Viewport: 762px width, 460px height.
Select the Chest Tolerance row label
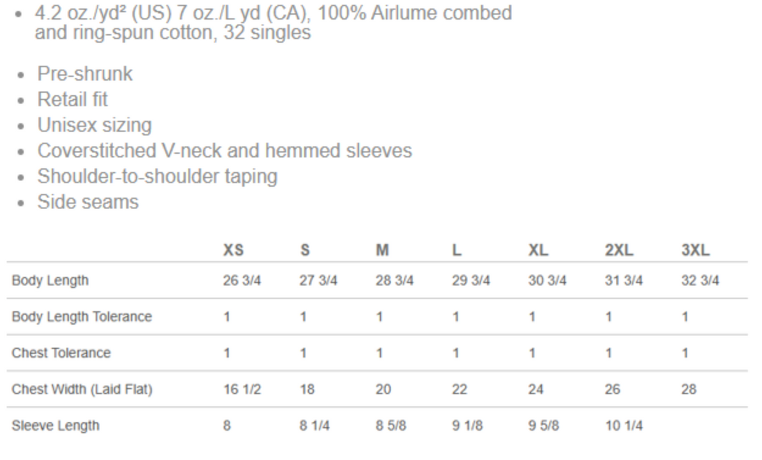pos(61,353)
